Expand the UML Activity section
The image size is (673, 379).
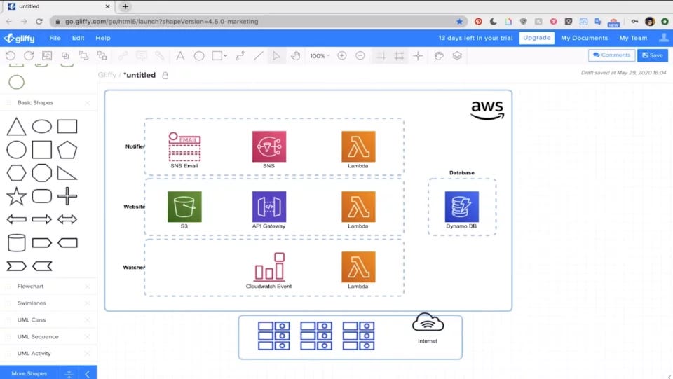tap(34, 353)
